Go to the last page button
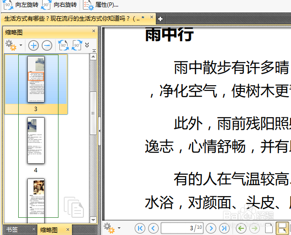Screen dimensions: 291x235 coord(224,228)
